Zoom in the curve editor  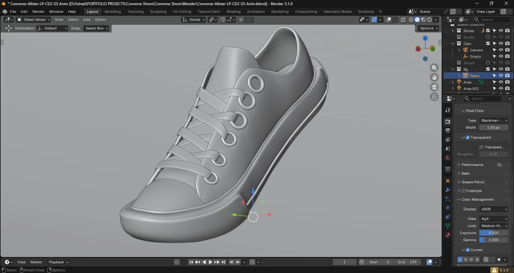click(x=486, y=260)
